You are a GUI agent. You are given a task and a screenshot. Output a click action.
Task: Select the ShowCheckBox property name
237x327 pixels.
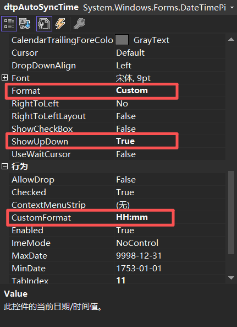coord(42,129)
